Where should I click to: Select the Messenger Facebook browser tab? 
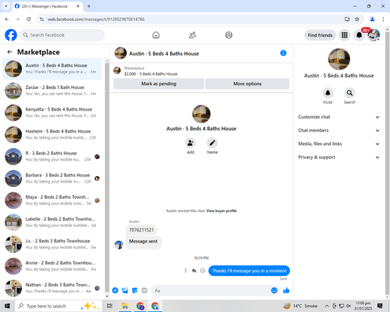click(x=47, y=6)
